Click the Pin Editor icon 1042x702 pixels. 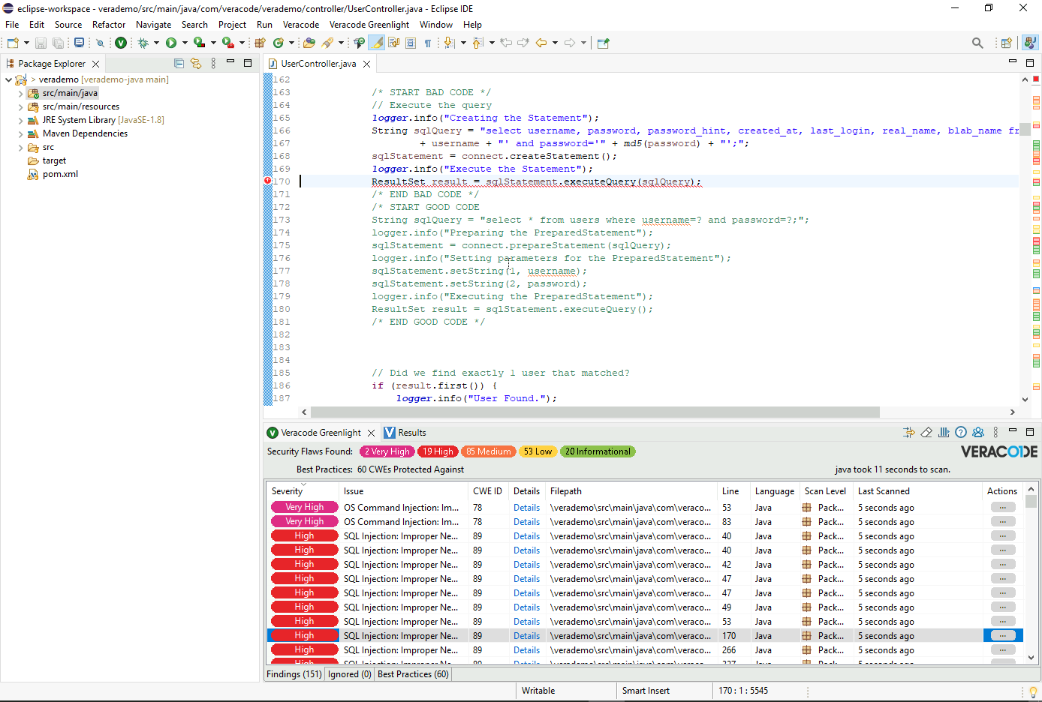tap(603, 43)
